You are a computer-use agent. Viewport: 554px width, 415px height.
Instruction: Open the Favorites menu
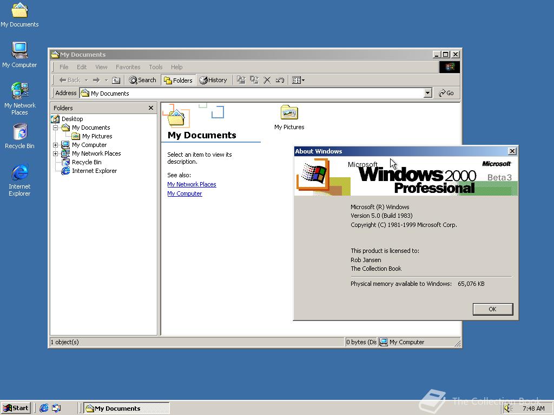coord(128,67)
